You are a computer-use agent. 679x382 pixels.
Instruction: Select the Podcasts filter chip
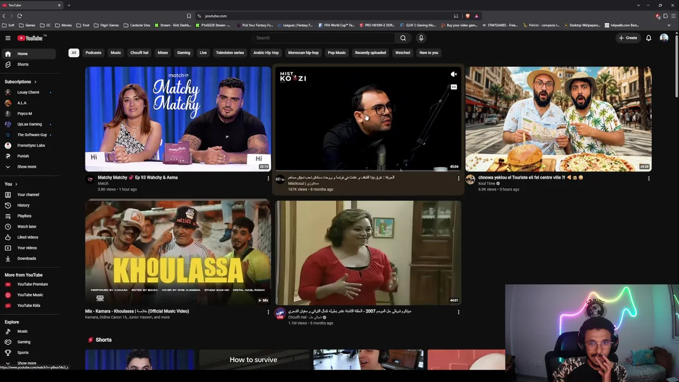pos(93,53)
